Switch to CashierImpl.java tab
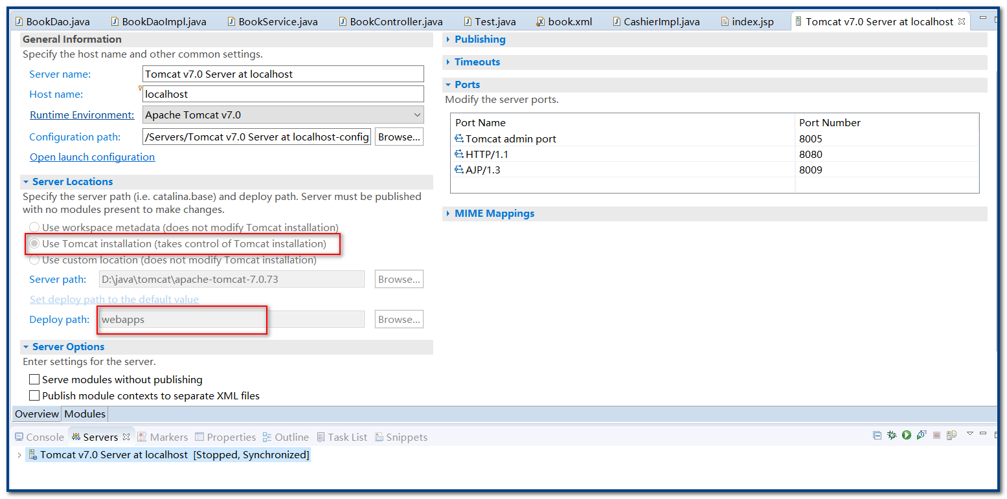This screenshot has width=1007, height=499. tap(655, 21)
